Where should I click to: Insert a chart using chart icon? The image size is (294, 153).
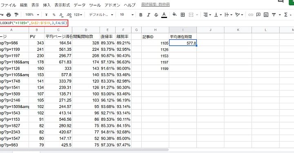click(266, 15)
